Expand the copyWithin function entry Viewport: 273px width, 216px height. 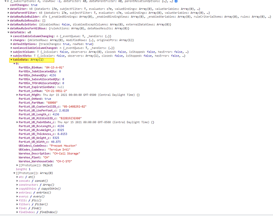(17, 189)
